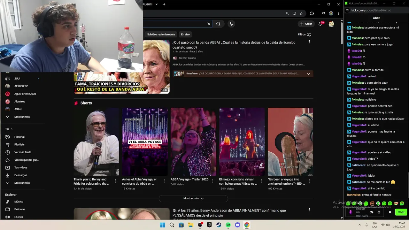Screen dimensions: 409x230
Task: Open Spotify from the taskbar
Action: (x=228, y=225)
